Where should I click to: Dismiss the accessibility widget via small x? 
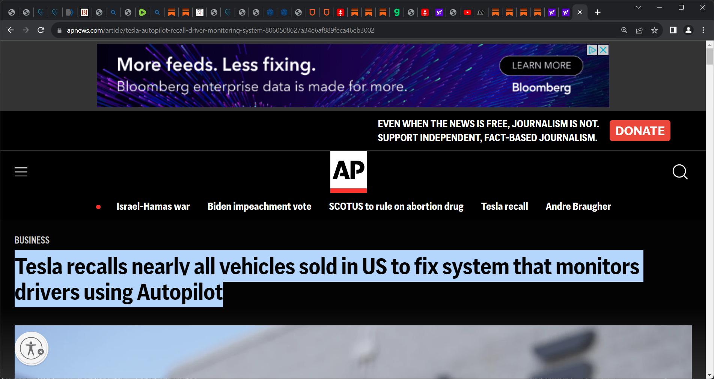point(41,352)
